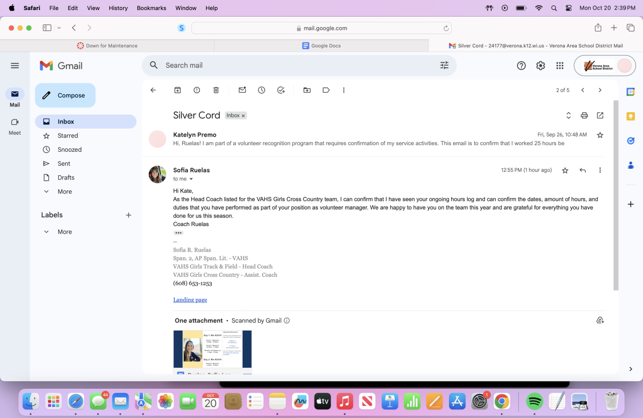Snooze this email with clock icon

click(x=262, y=90)
